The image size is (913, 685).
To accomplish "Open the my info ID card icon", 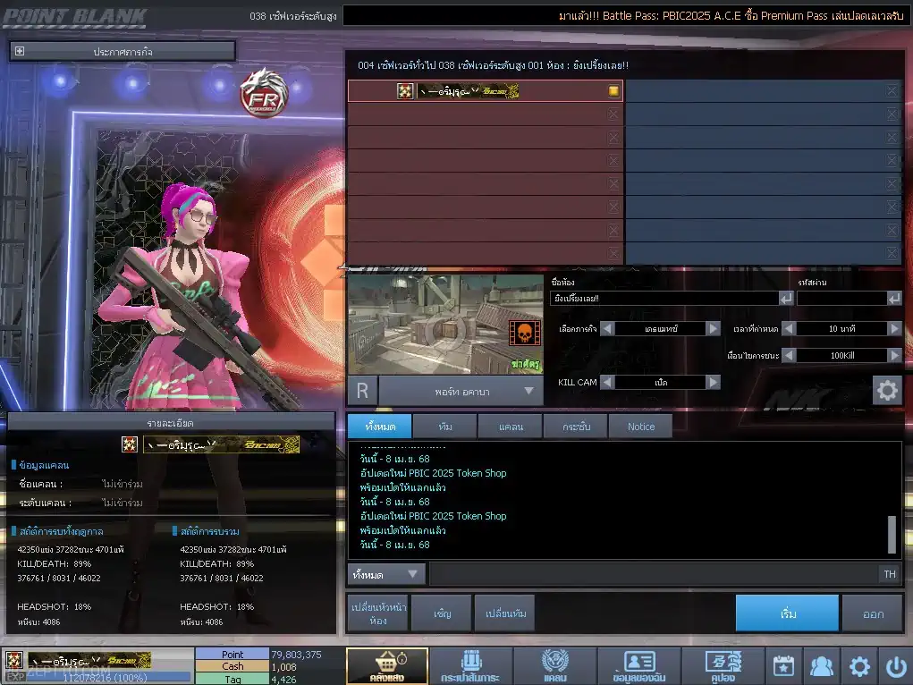I will (638, 665).
